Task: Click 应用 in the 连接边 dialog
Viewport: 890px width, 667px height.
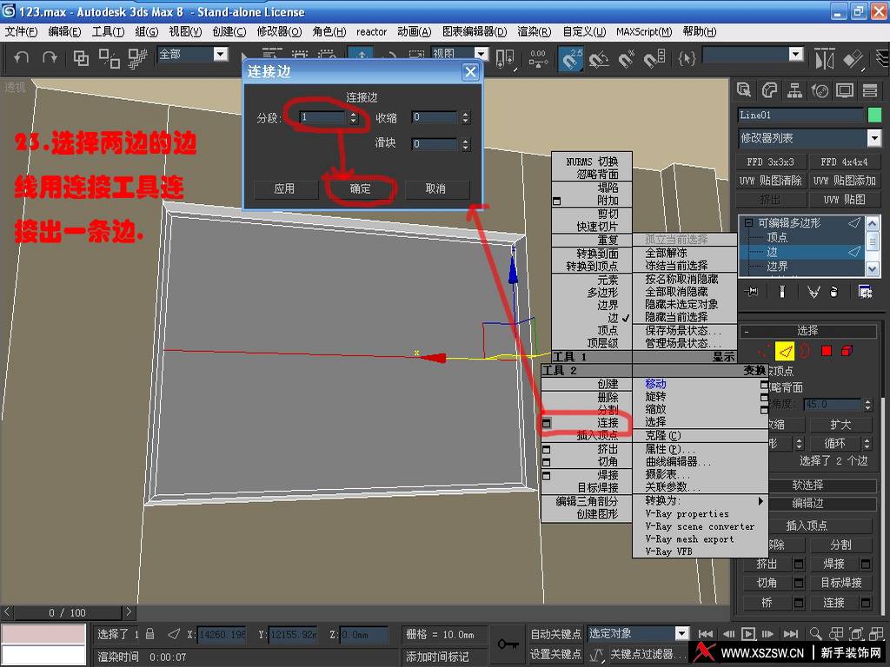Action: pyautogui.click(x=284, y=188)
